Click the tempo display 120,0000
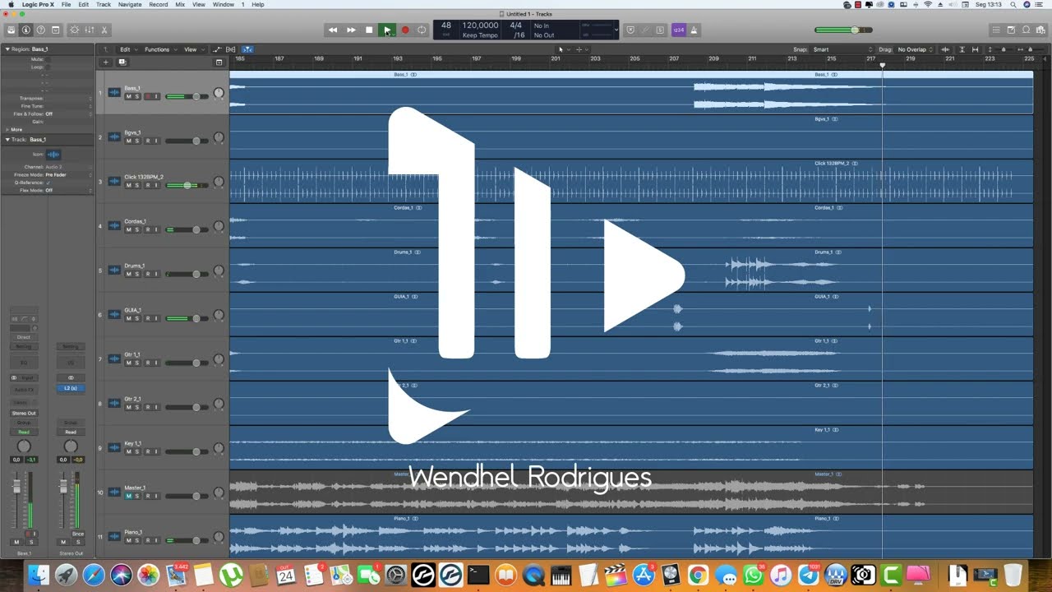The width and height of the screenshot is (1052, 592). tap(480, 25)
